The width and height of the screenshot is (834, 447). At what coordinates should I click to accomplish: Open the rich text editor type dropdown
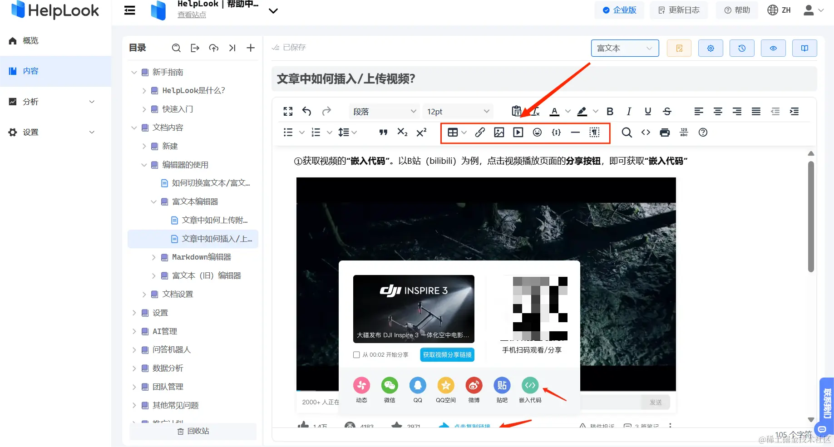[625, 48]
